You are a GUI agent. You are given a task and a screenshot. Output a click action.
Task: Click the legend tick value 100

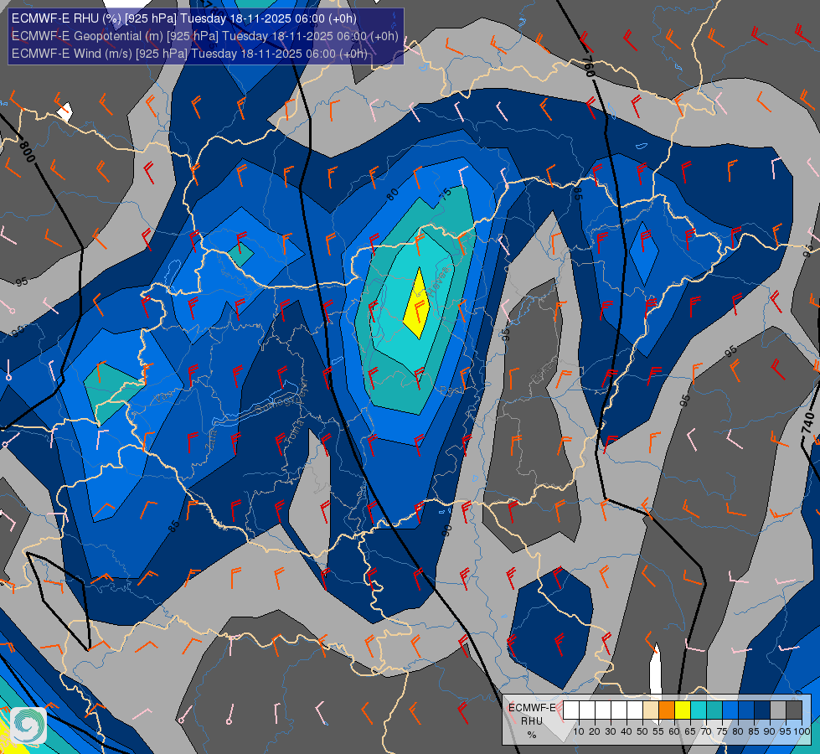click(x=802, y=731)
